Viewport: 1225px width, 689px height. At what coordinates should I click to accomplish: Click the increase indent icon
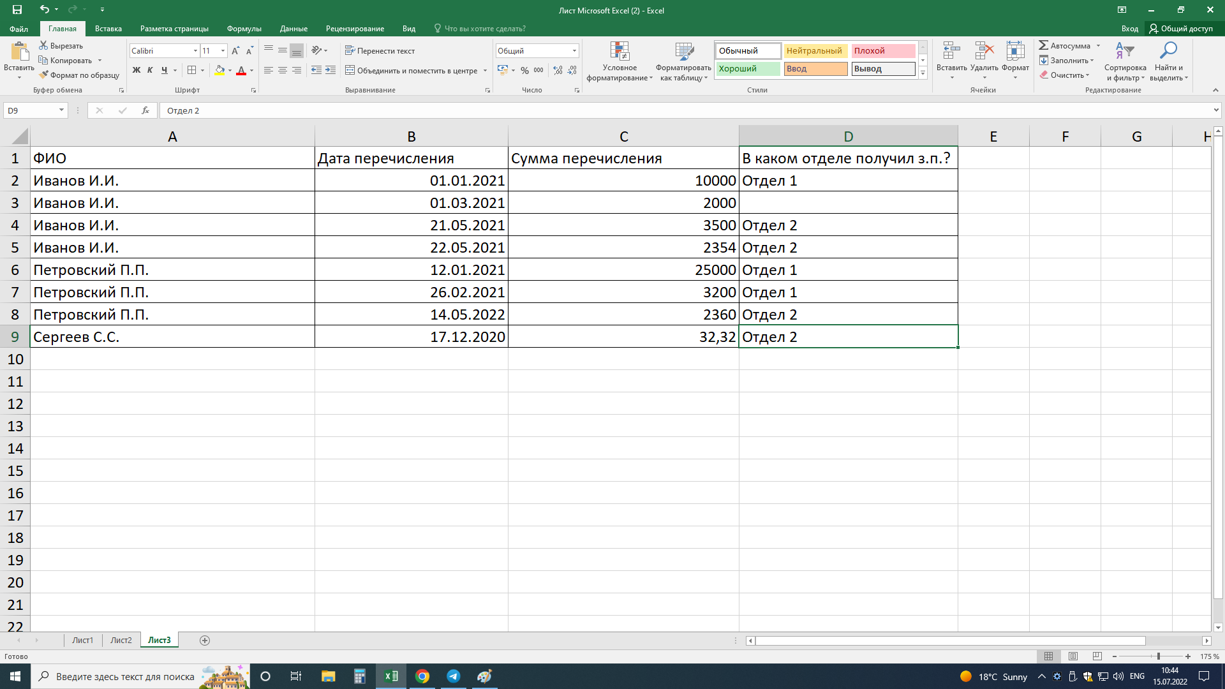click(330, 70)
